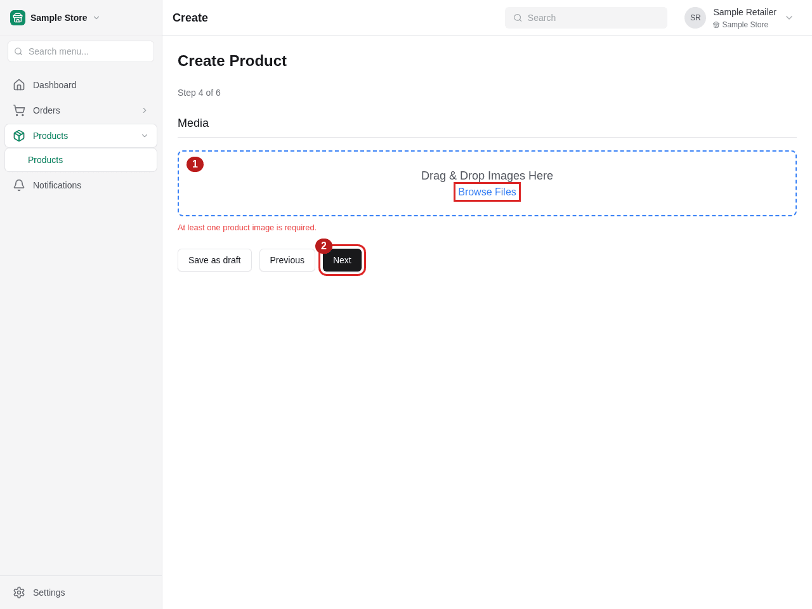Click the Dashboard home icon
Screen dimensions: 812x609
[x=19, y=85]
